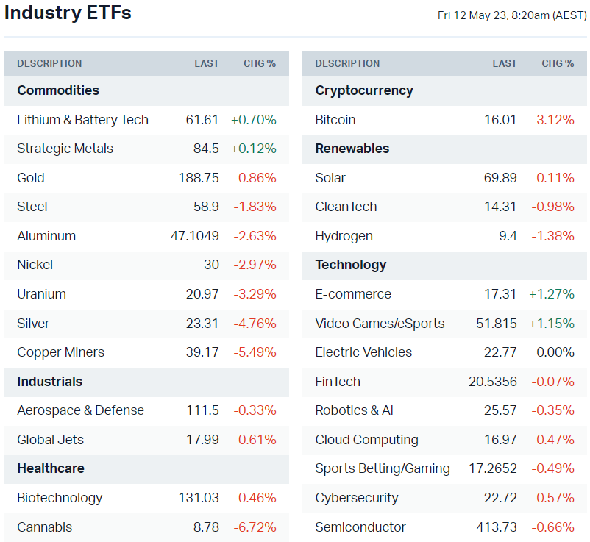Open the Aerospace & Defense ETF

click(x=80, y=410)
